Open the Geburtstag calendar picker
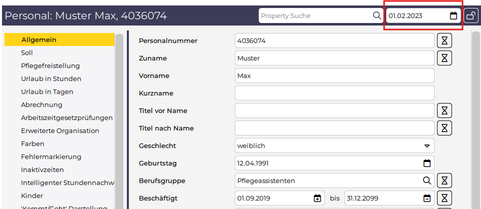 pyautogui.click(x=427, y=163)
